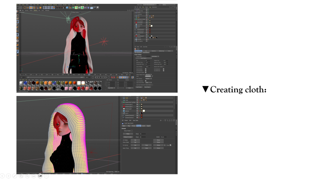The image size is (318, 179).
Task: Open the OctaneRender tab in Project attributes
Action: click(146, 53)
